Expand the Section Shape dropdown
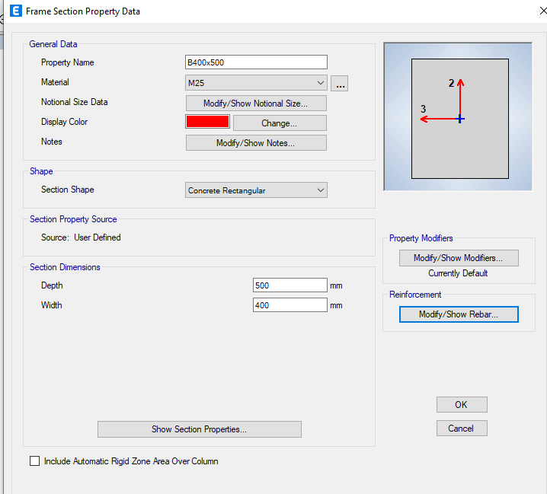Screen dimensions: 547x494 point(256,190)
